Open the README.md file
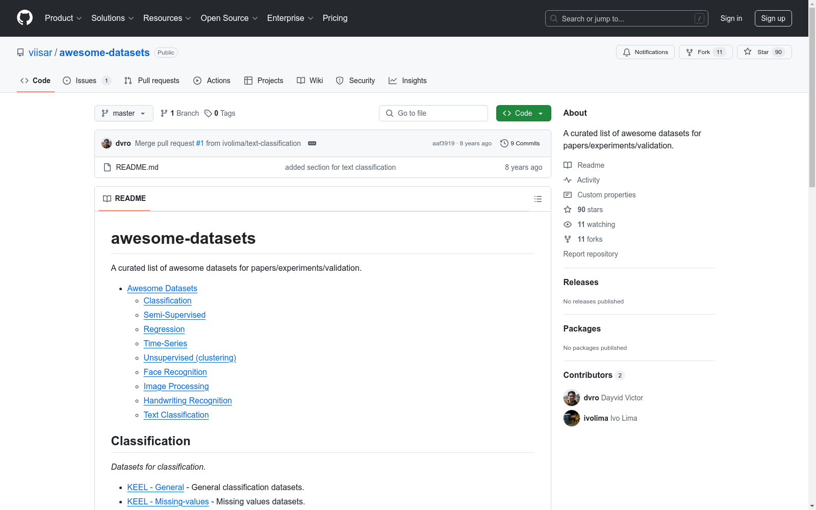This screenshot has width=816, height=510. click(137, 167)
